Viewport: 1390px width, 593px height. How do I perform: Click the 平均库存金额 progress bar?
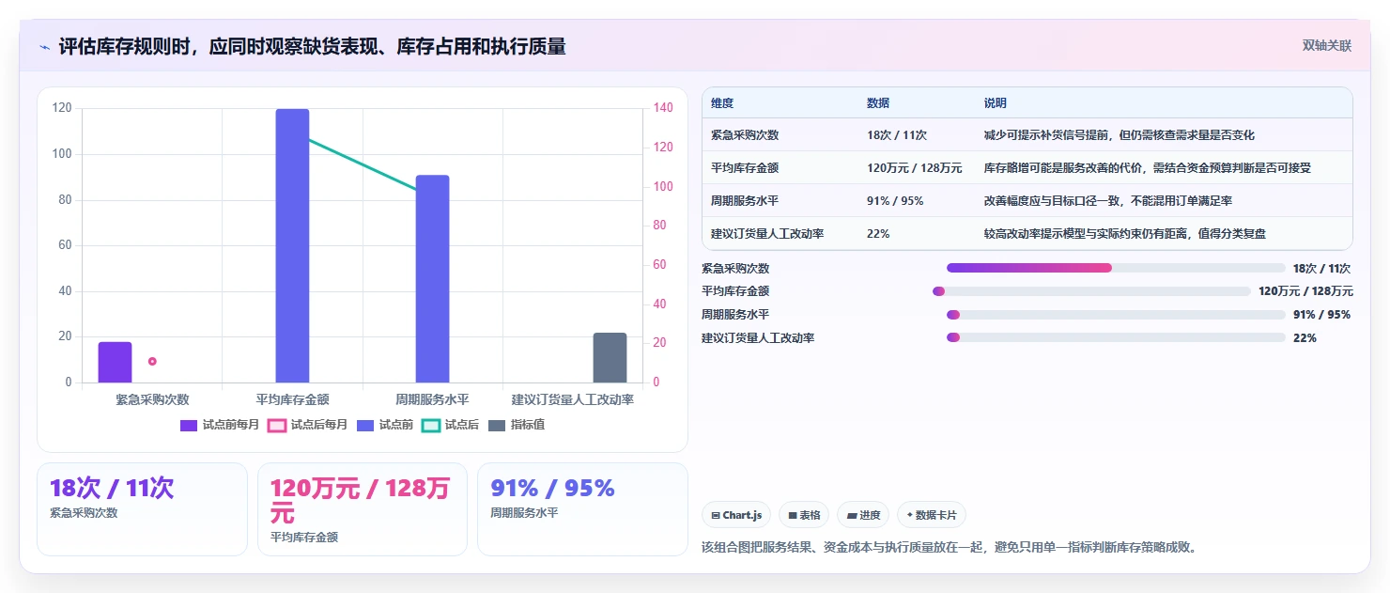pyautogui.click(x=1091, y=291)
